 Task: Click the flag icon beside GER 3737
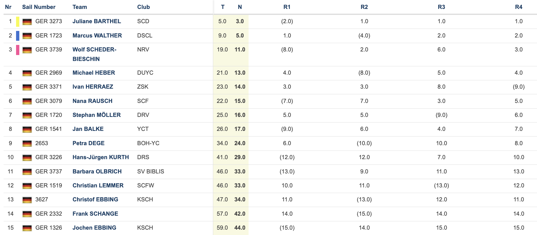point(27,172)
